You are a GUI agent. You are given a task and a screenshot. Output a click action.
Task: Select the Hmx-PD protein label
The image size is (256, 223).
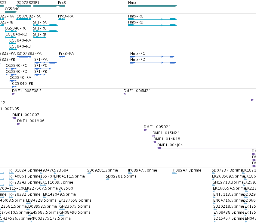coord(138,60)
